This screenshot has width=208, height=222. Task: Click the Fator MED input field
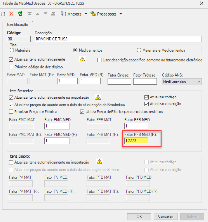point(67,81)
